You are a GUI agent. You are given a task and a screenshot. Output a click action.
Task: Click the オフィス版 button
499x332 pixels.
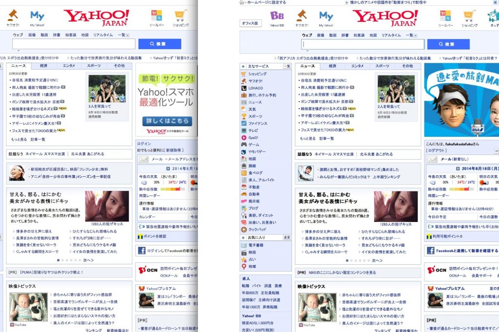coord(250,23)
